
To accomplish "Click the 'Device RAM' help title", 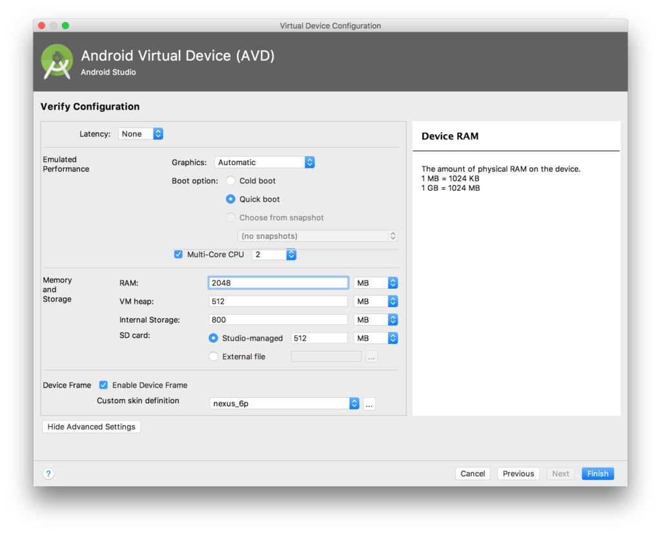I will click(450, 137).
